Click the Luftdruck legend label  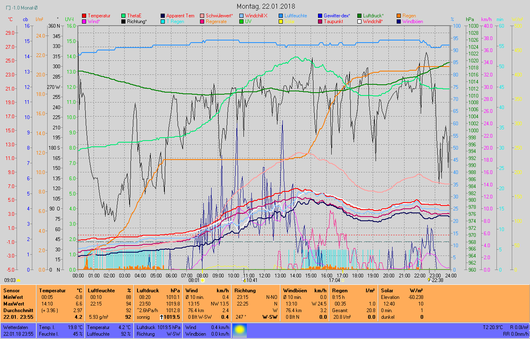(373, 16)
